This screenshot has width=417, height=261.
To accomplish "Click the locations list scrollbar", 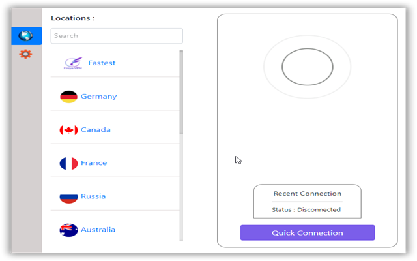I will (x=181, y=91).
